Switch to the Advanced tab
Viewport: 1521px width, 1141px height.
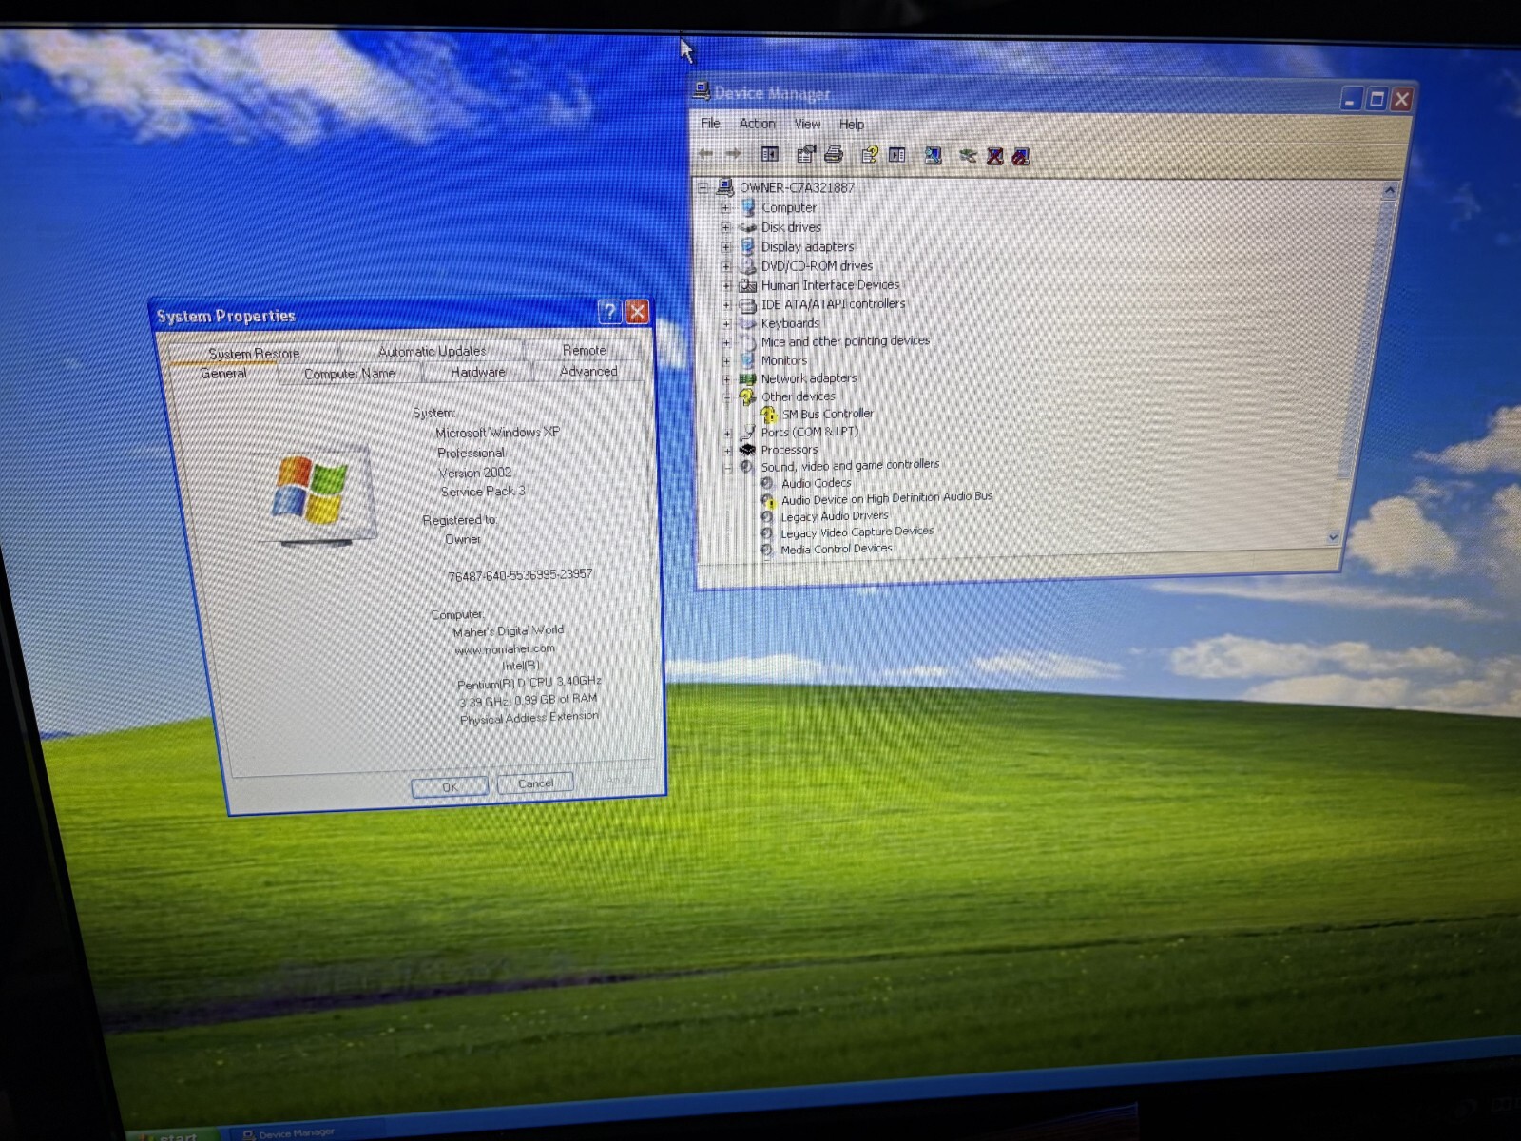click(588, 371)
